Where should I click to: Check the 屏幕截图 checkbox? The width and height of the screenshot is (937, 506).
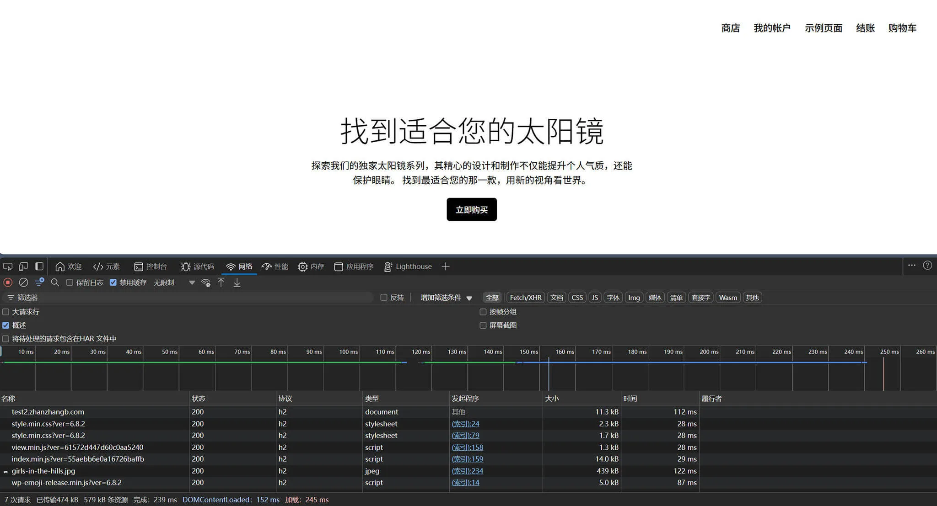pos(483,325)
